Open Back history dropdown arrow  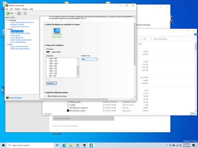[x=15, y=13]
